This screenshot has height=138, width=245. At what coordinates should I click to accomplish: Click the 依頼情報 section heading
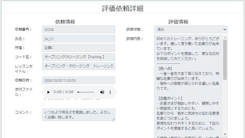(x=65, y=22)
